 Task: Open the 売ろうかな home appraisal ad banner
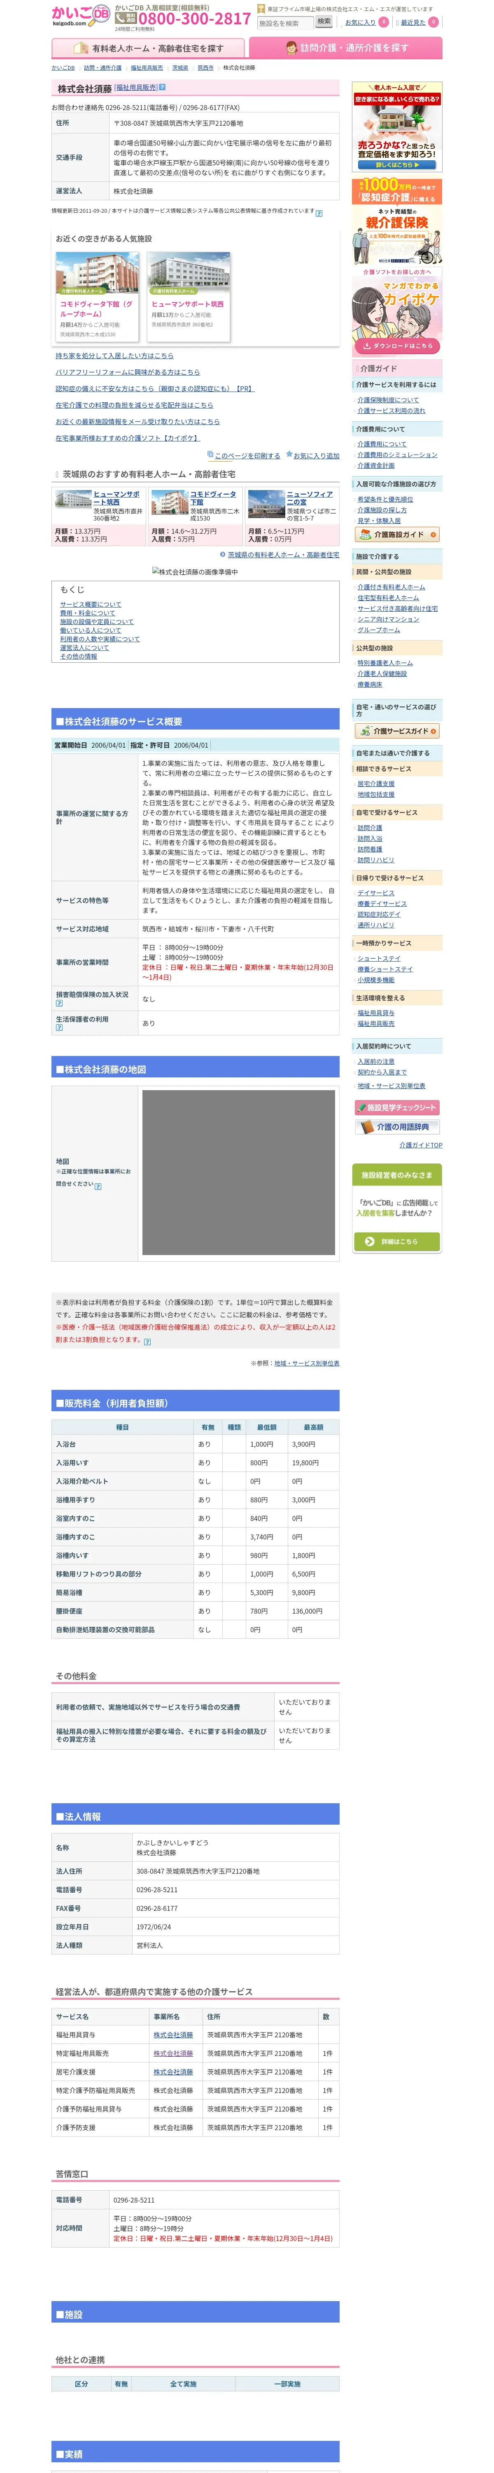pos(397,127)
